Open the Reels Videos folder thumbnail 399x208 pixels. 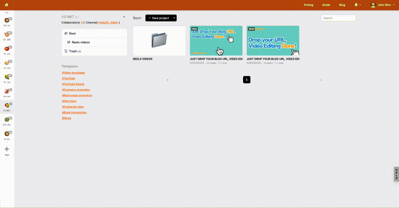tap(159, 41)
